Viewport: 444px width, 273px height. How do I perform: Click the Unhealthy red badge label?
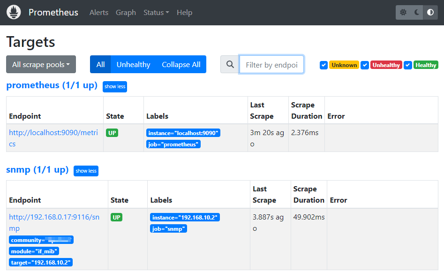tap(386, 65)
